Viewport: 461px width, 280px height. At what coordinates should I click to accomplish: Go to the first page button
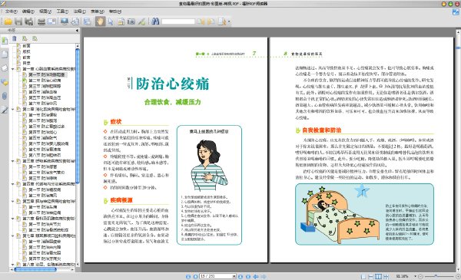(x=188, y=276)
